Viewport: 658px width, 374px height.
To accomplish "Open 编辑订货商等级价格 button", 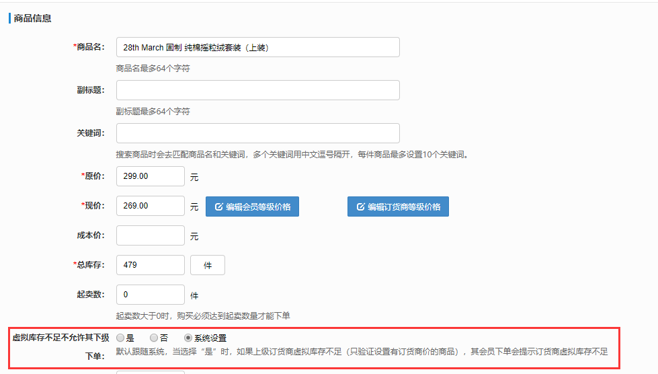I will pos(399,207).
